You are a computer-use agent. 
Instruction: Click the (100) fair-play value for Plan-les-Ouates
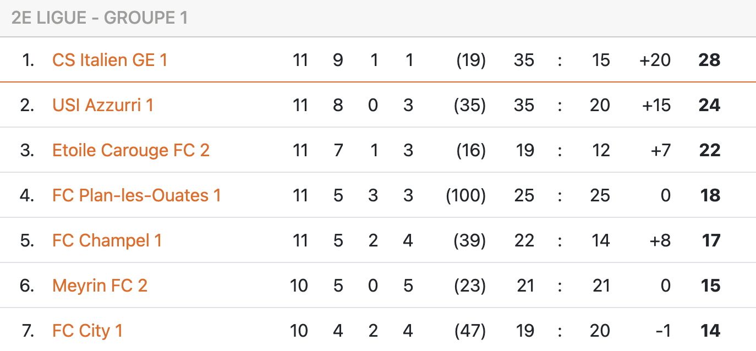pos(465,195)
